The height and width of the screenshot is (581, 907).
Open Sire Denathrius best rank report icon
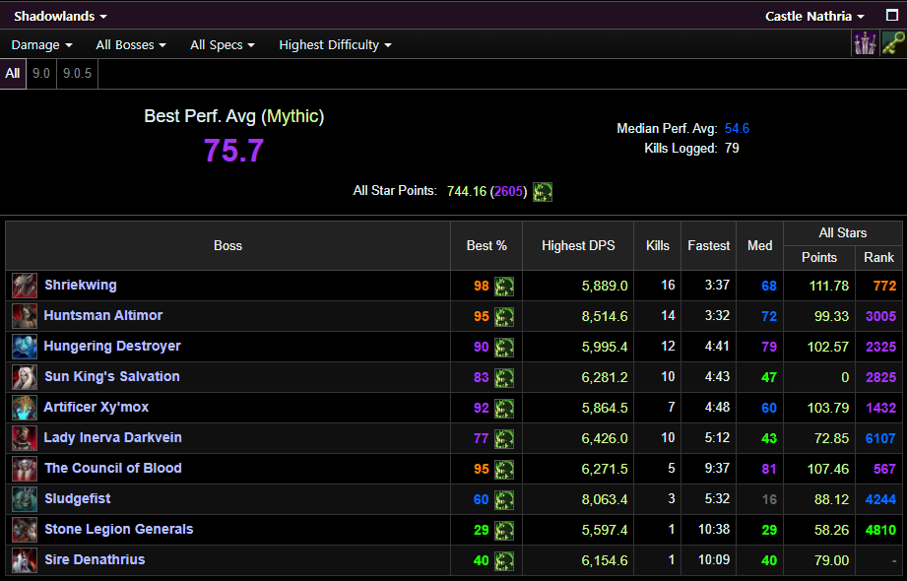coord(504,560)
